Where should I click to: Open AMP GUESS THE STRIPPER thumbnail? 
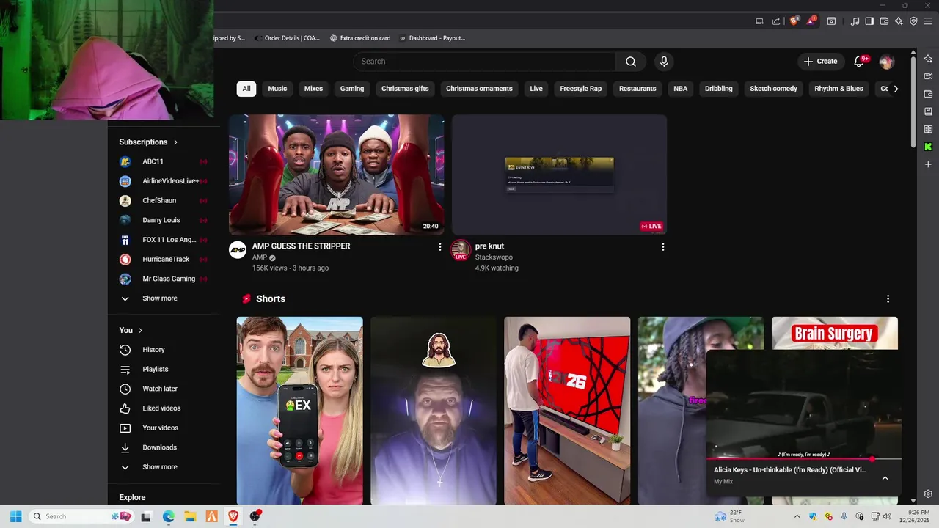click(337, 175)
